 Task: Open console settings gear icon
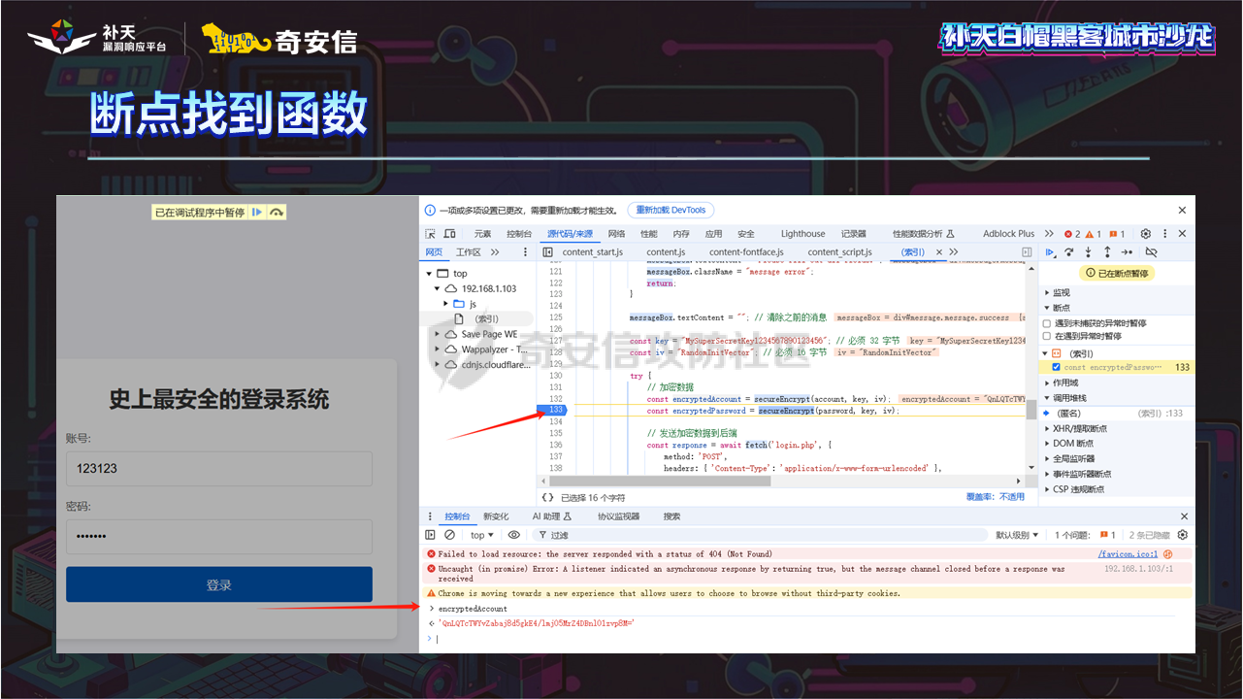(x=1182, y=535)
